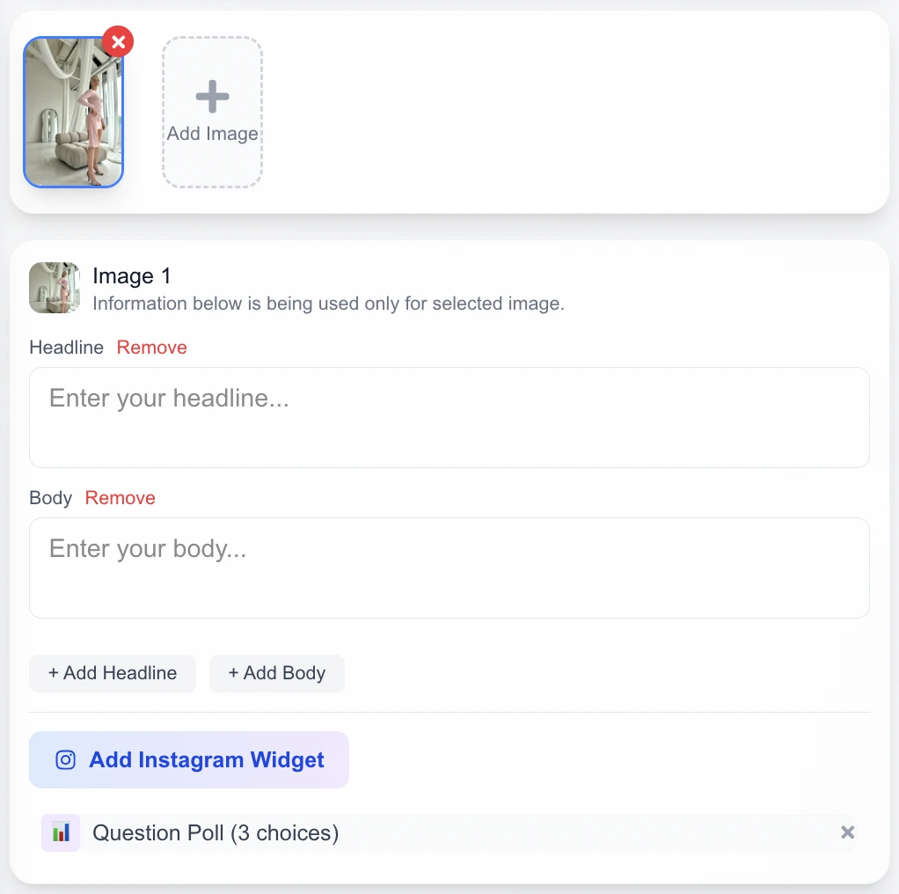Click the Headline field label

click(67, 348)
